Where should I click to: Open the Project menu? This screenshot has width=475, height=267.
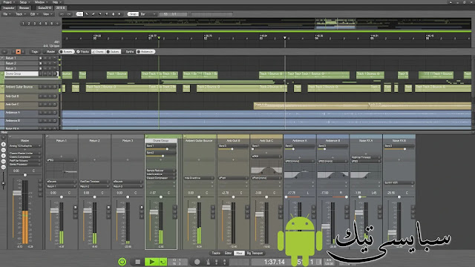click(9, 2)
